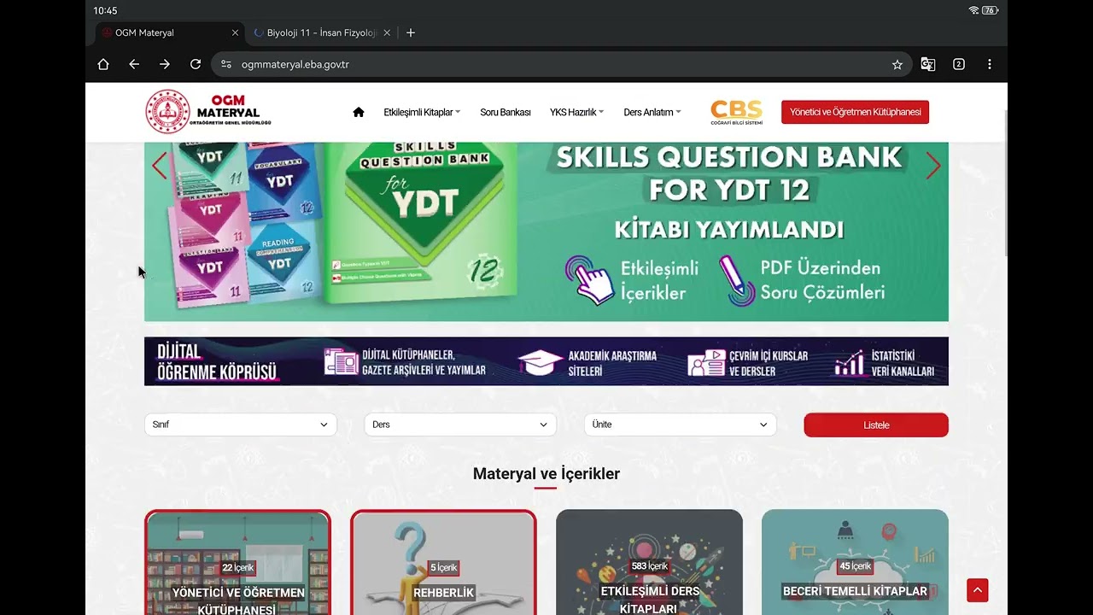
Task: Reload the current page
Action: click(196, 64)
